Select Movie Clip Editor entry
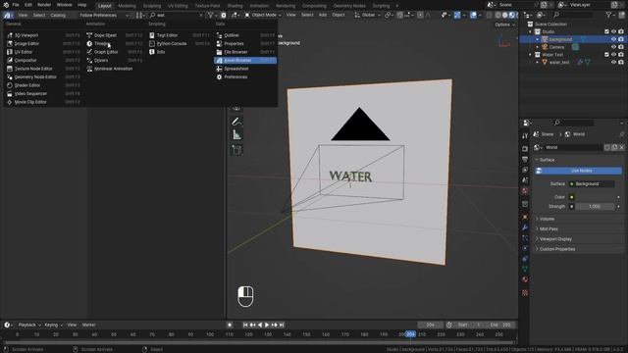The image size is (628, 353). click(43, 102)
